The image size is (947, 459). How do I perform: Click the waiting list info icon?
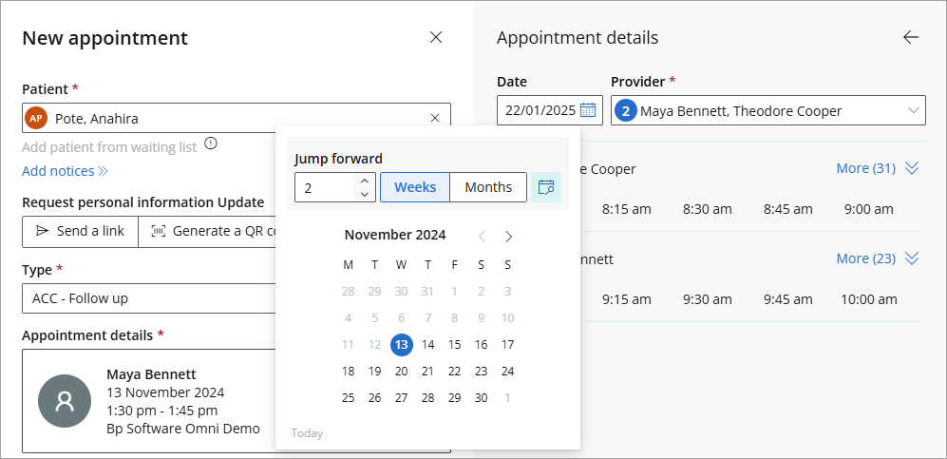click(x=210, y=144)
